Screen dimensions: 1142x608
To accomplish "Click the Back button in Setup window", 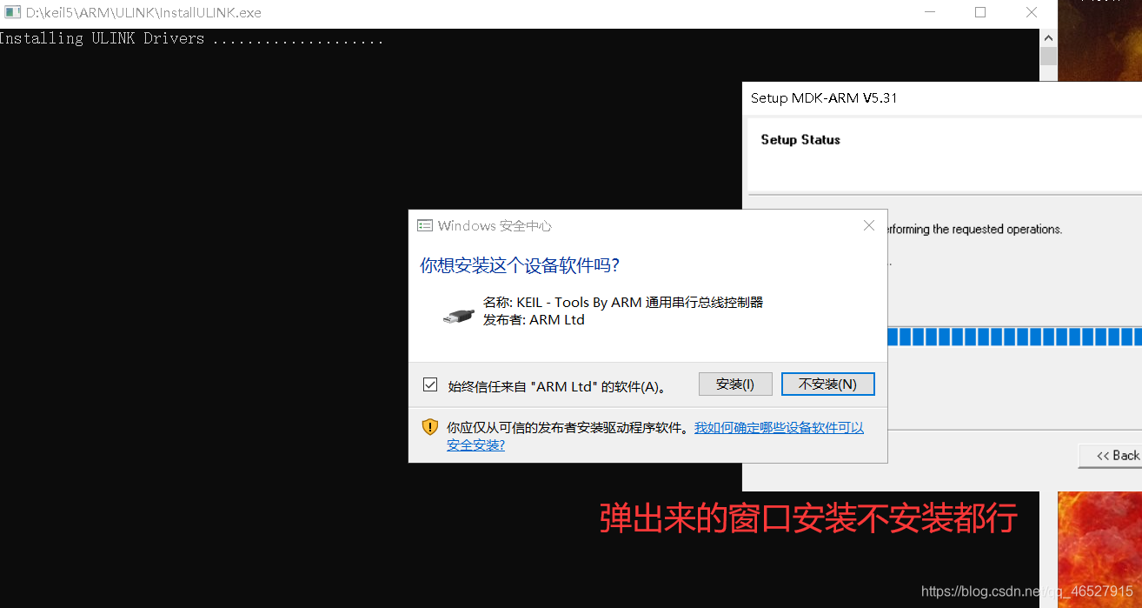I will coord(1112,456).
